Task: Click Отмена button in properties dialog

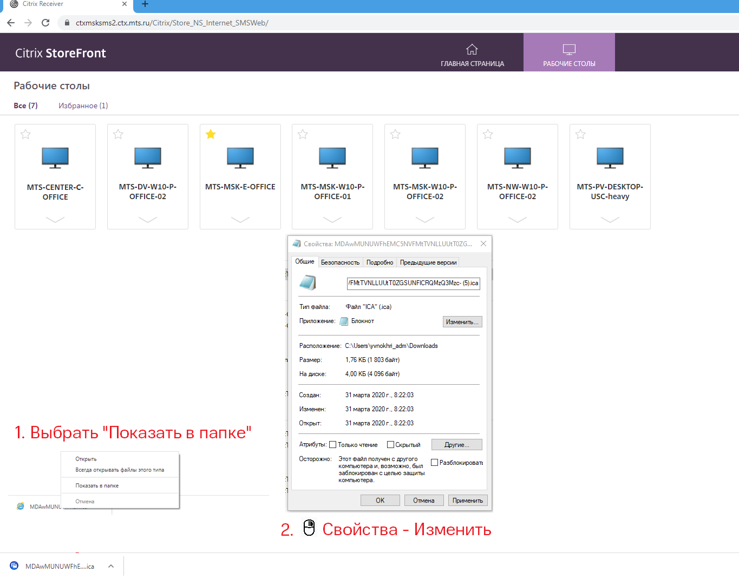Action: (x=424, y=501)
